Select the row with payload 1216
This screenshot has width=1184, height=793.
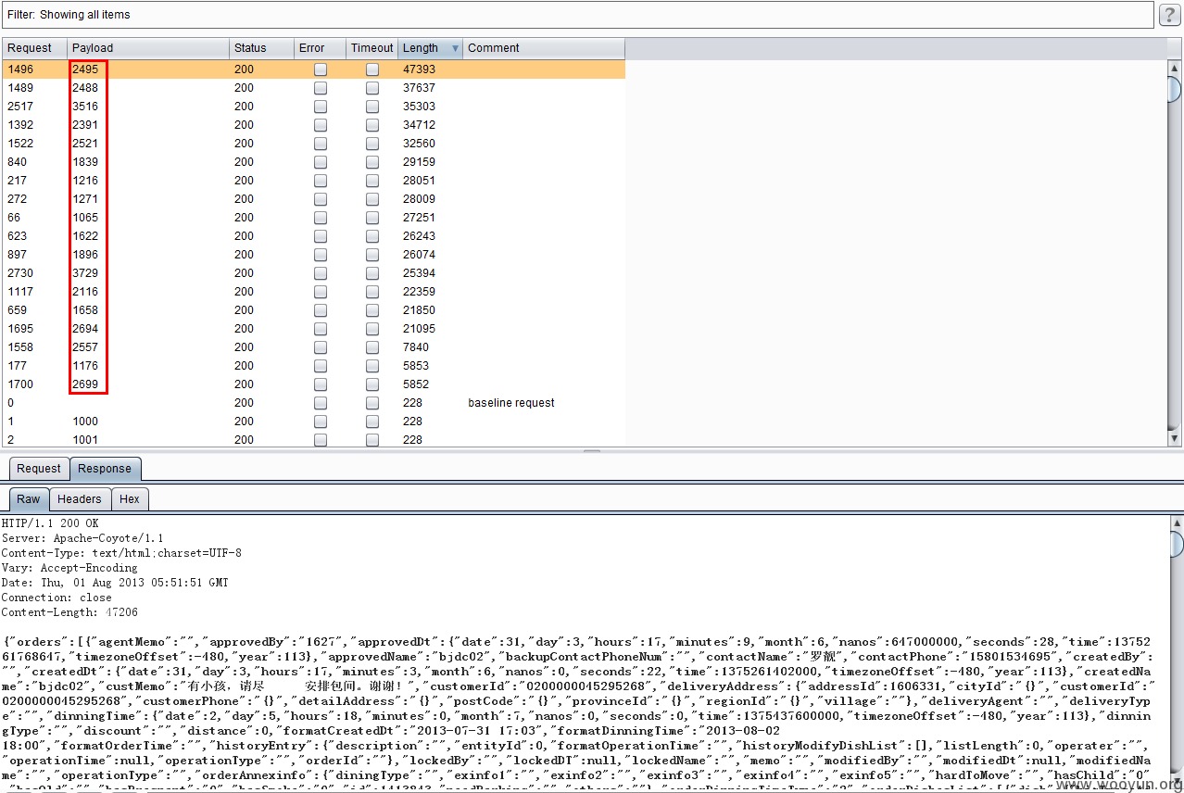point(313,181)
